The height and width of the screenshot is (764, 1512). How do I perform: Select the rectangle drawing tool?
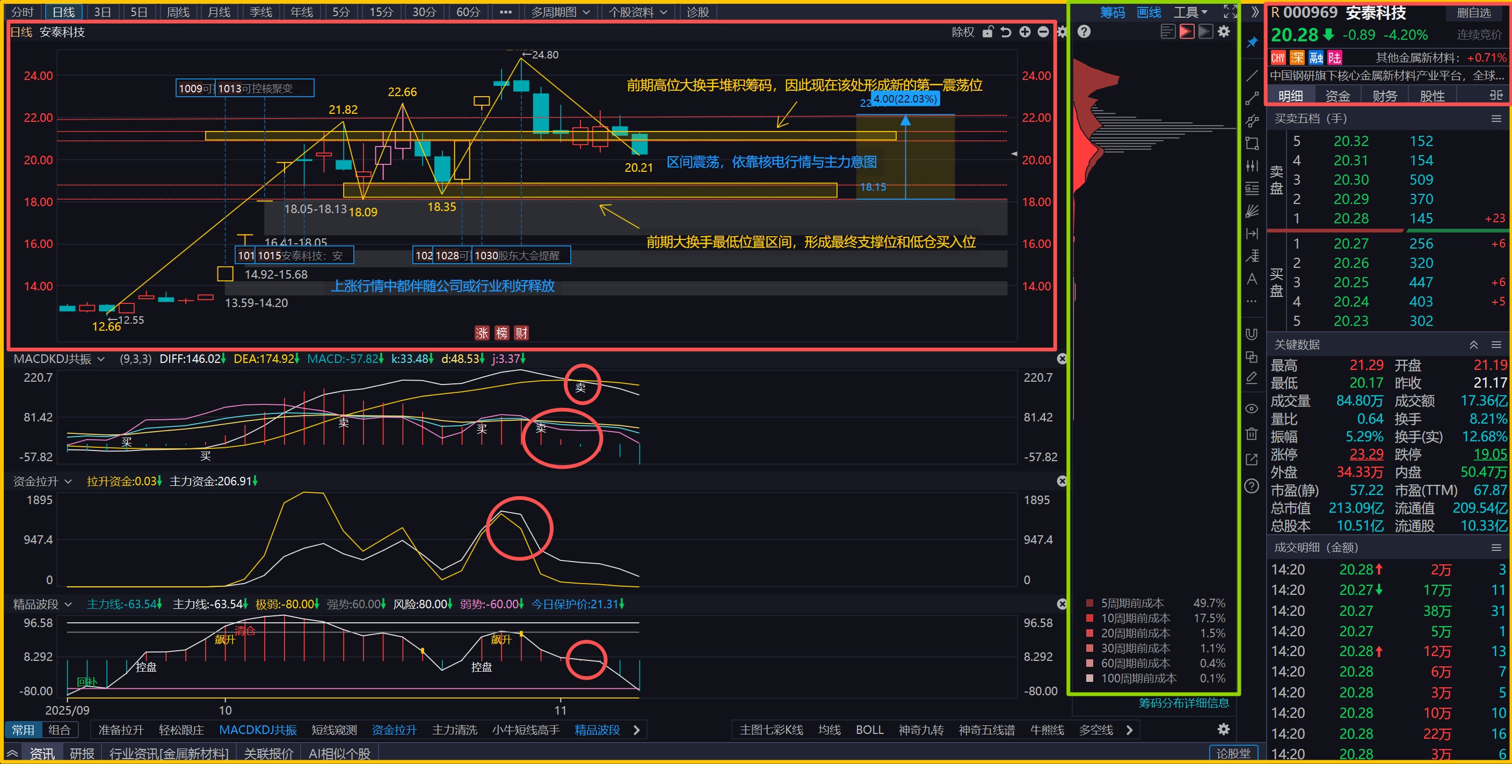pyautogui.click(x=1252, y=143)
